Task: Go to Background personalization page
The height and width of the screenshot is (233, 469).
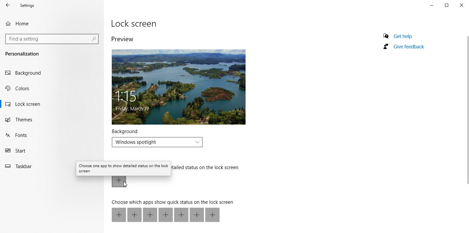Action: pos(52,73)
